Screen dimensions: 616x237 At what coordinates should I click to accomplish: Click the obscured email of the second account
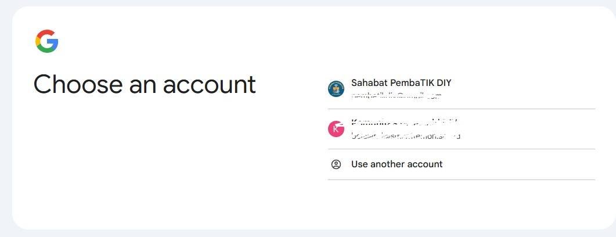pos(405,136)
